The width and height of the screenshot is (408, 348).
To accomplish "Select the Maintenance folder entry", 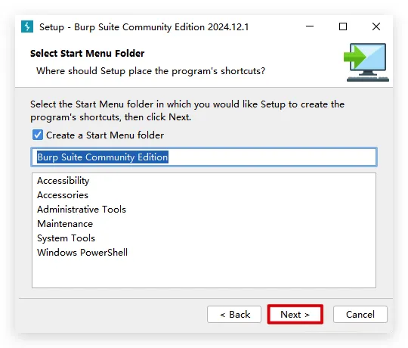I will 65,224.
